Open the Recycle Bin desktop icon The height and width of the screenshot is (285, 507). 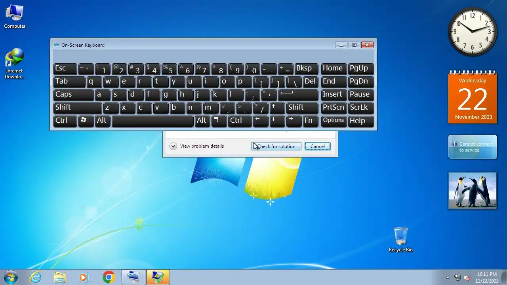click(400, 239)
